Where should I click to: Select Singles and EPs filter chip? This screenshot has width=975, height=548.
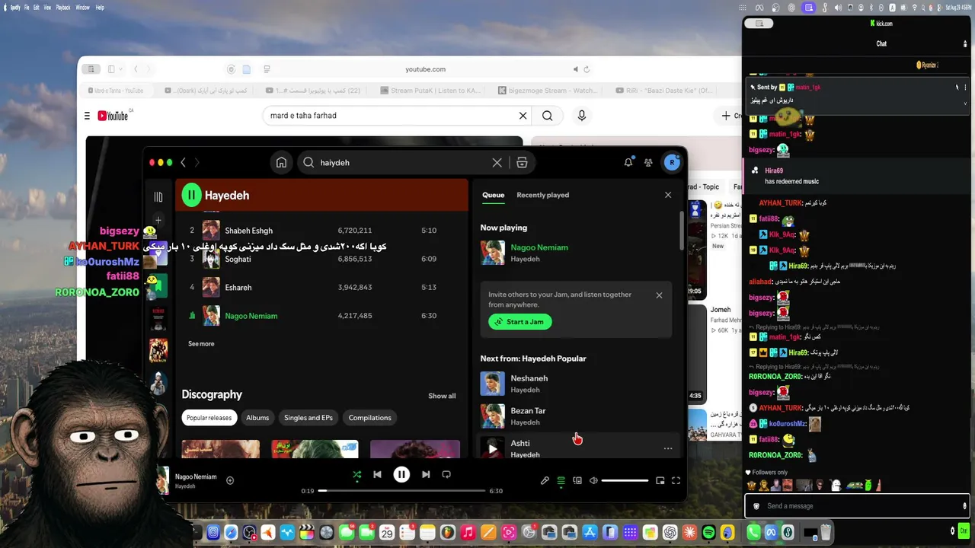point(308,418)
